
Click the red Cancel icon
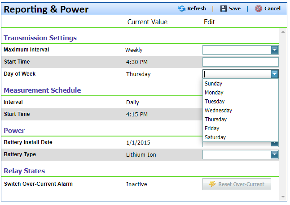[259, 9]
